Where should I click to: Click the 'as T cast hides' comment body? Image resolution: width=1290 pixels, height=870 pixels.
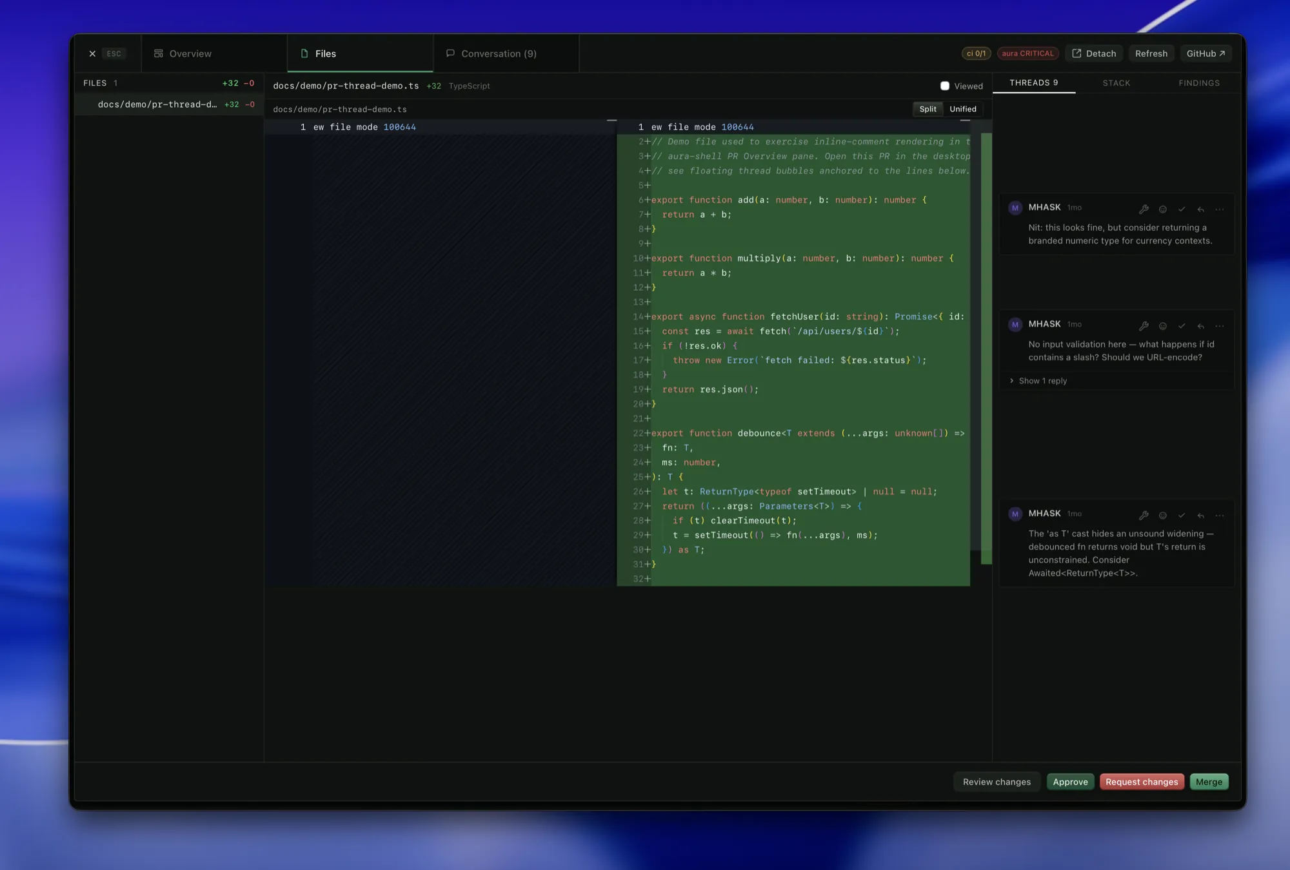(x=1121, y=553)
